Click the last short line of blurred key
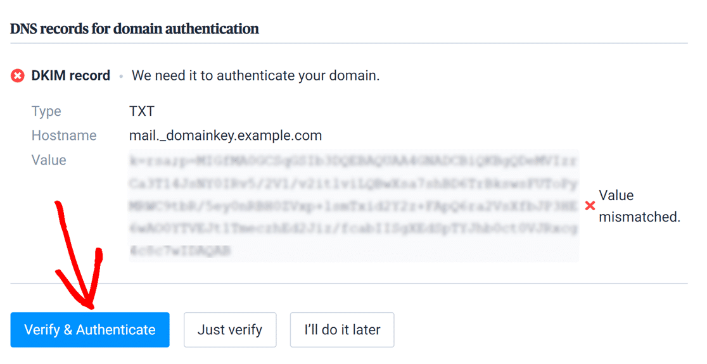The height and width of the screenshot is (364, 707). pos(181,251)
